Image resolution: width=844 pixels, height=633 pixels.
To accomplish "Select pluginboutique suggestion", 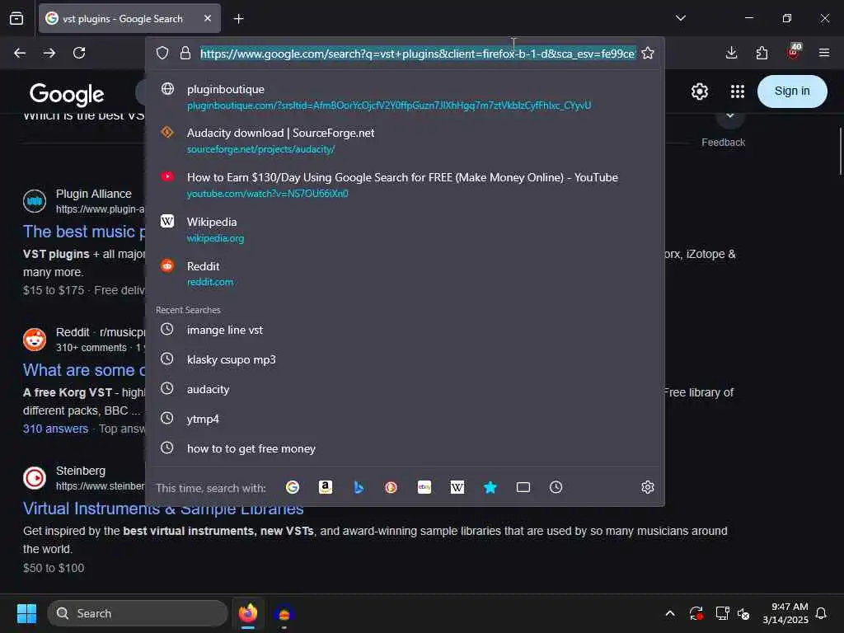I will [405, 96].
